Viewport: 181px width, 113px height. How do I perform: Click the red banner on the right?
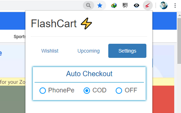[x=164, y=96]
